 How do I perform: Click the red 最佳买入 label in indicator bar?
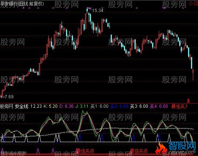179,106
